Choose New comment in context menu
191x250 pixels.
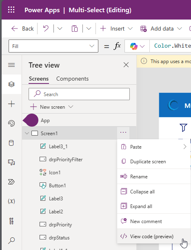(154, 221)
